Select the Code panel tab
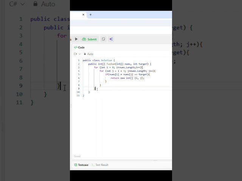The width and height of the screenshot is (242, 181). 79,48
